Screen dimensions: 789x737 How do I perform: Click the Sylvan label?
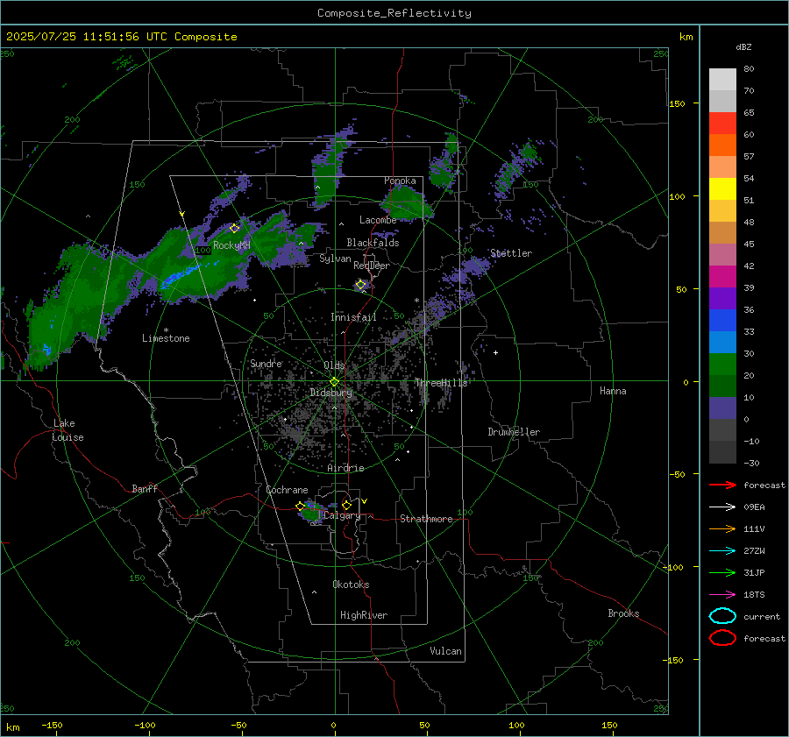click(x=335, y=259)
